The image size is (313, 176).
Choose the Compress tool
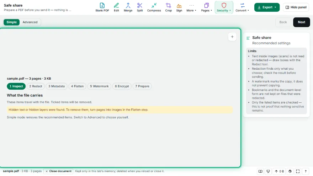(x=154, y=7)
